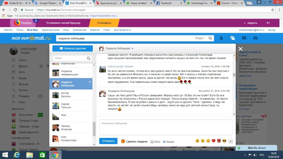Open Знакомства in top navigation

pos(79,30)
